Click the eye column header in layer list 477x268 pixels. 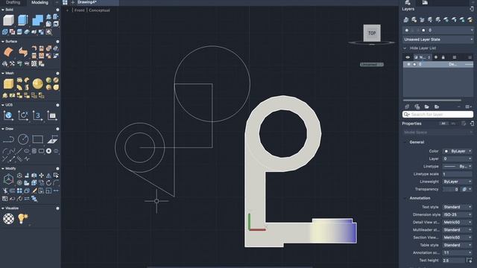pyautogui.click(x=408, y=57)
